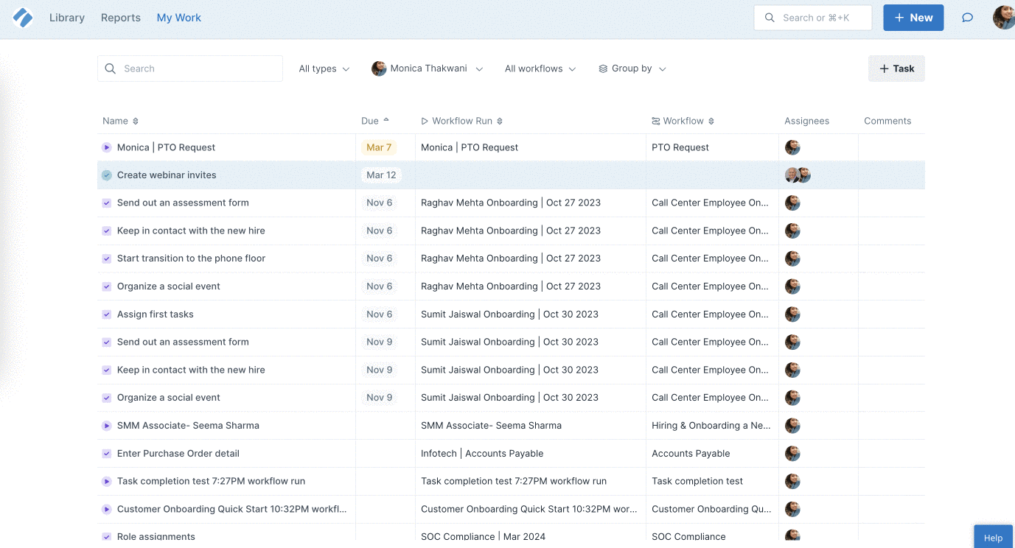Click the task list Search field
This screenshot has width=1015, height=548.
pyautogui.click(x=190, y=68)
